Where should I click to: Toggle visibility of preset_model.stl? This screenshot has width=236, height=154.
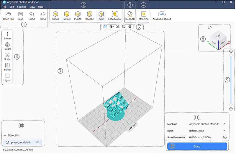coord(38,142)
